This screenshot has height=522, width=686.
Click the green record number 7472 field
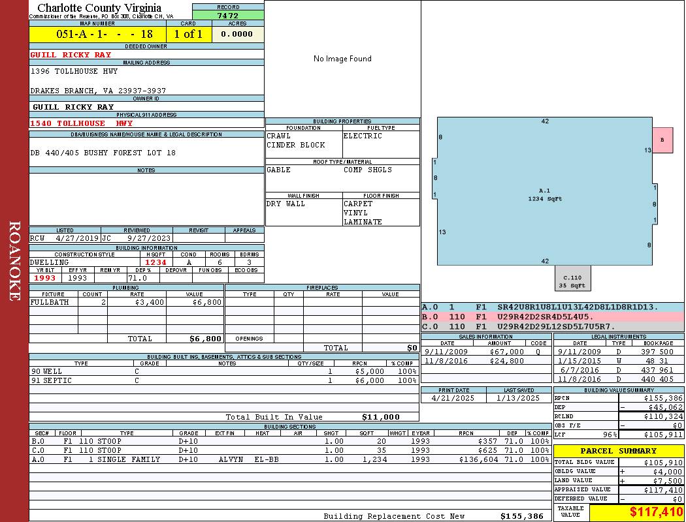point(228,16)
